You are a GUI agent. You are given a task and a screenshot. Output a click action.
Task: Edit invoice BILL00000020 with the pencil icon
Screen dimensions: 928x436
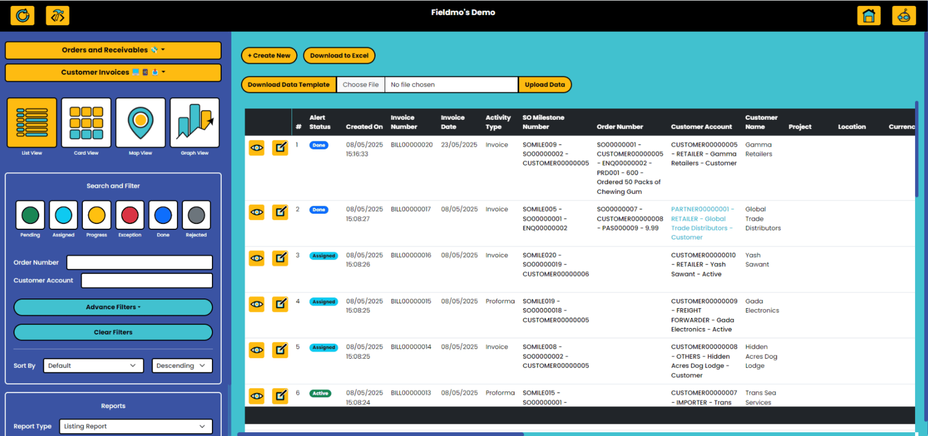pyautogui.click(x=280, y=147)
